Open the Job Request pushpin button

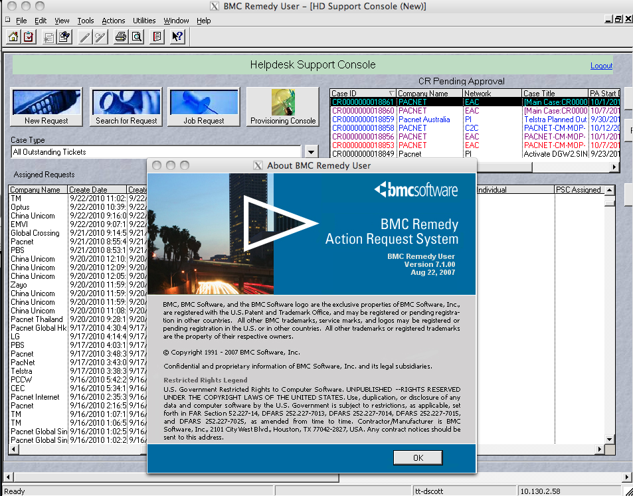tap(204, 106)
